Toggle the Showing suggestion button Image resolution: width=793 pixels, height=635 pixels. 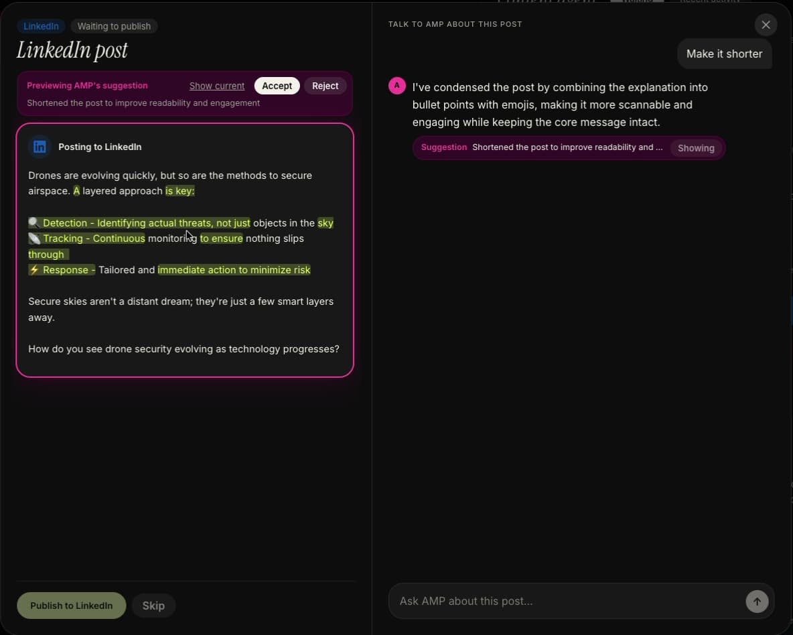tap(696, 148)
